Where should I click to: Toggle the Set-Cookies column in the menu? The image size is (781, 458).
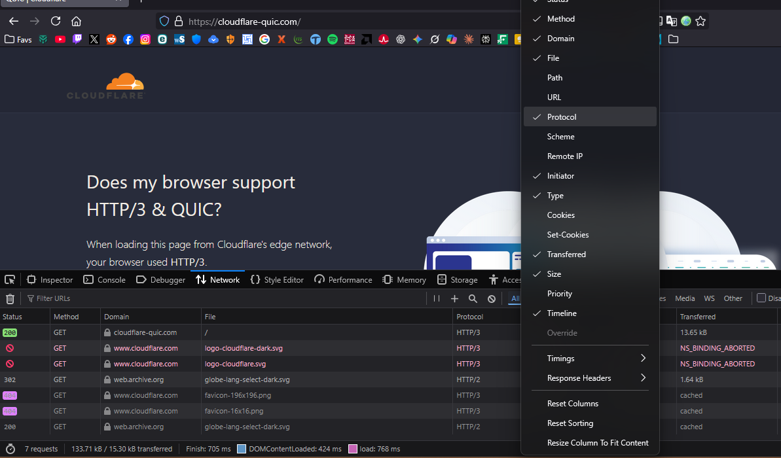click(x=590, y=235)
